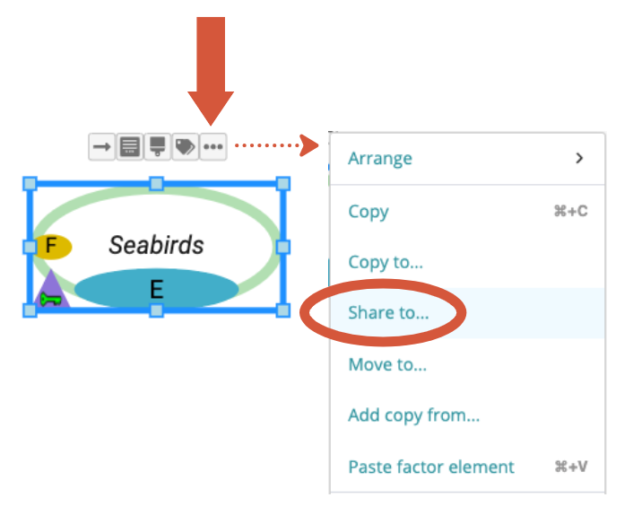Open the Arrange menu item

[x=380, y=159]
